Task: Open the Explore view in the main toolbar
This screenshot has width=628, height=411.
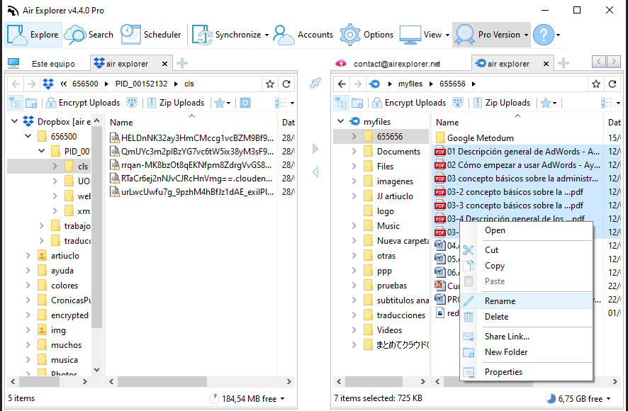Action: click(x=33, y=35)
